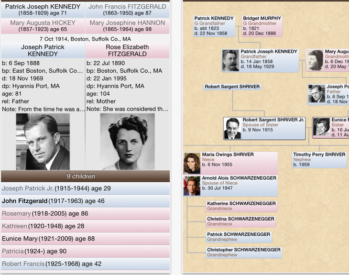
Task: Click Robert Sargent Shriver Jr.'s photo thumbnail
Action: tap(233, 128)
